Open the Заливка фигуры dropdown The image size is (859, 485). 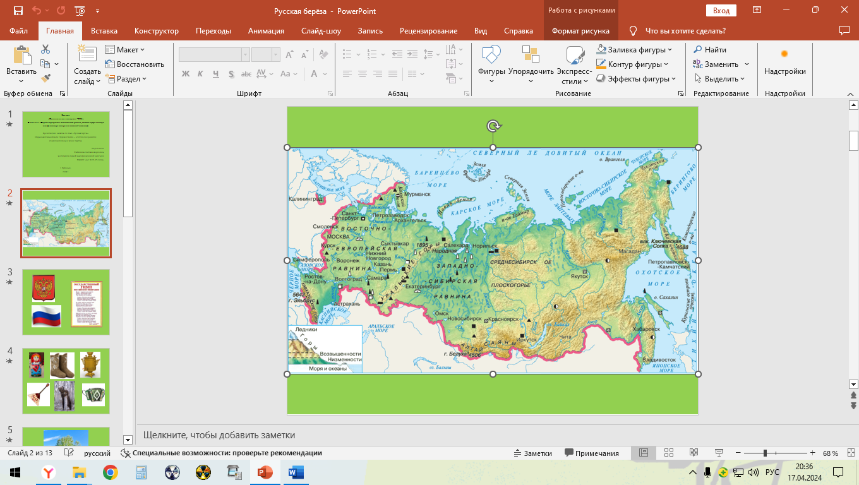[634, 50]
